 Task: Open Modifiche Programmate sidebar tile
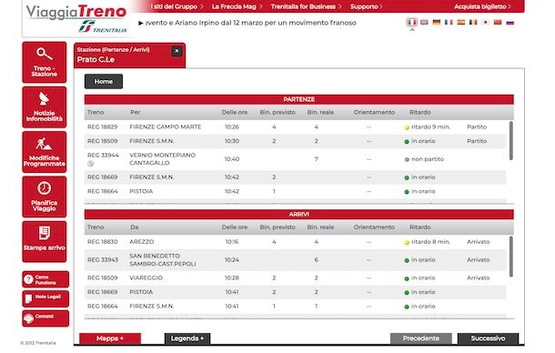(x=45, y=152)
